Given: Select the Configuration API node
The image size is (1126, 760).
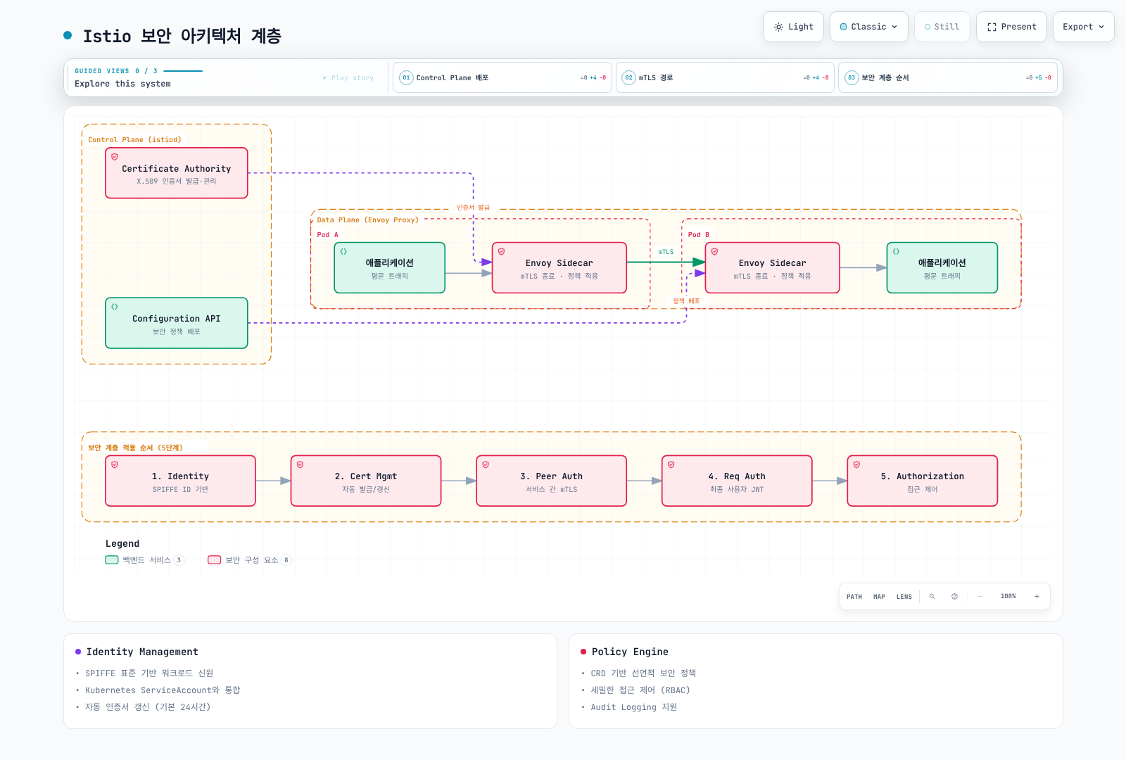Looking at the screenshot, I should coord(177,323).
